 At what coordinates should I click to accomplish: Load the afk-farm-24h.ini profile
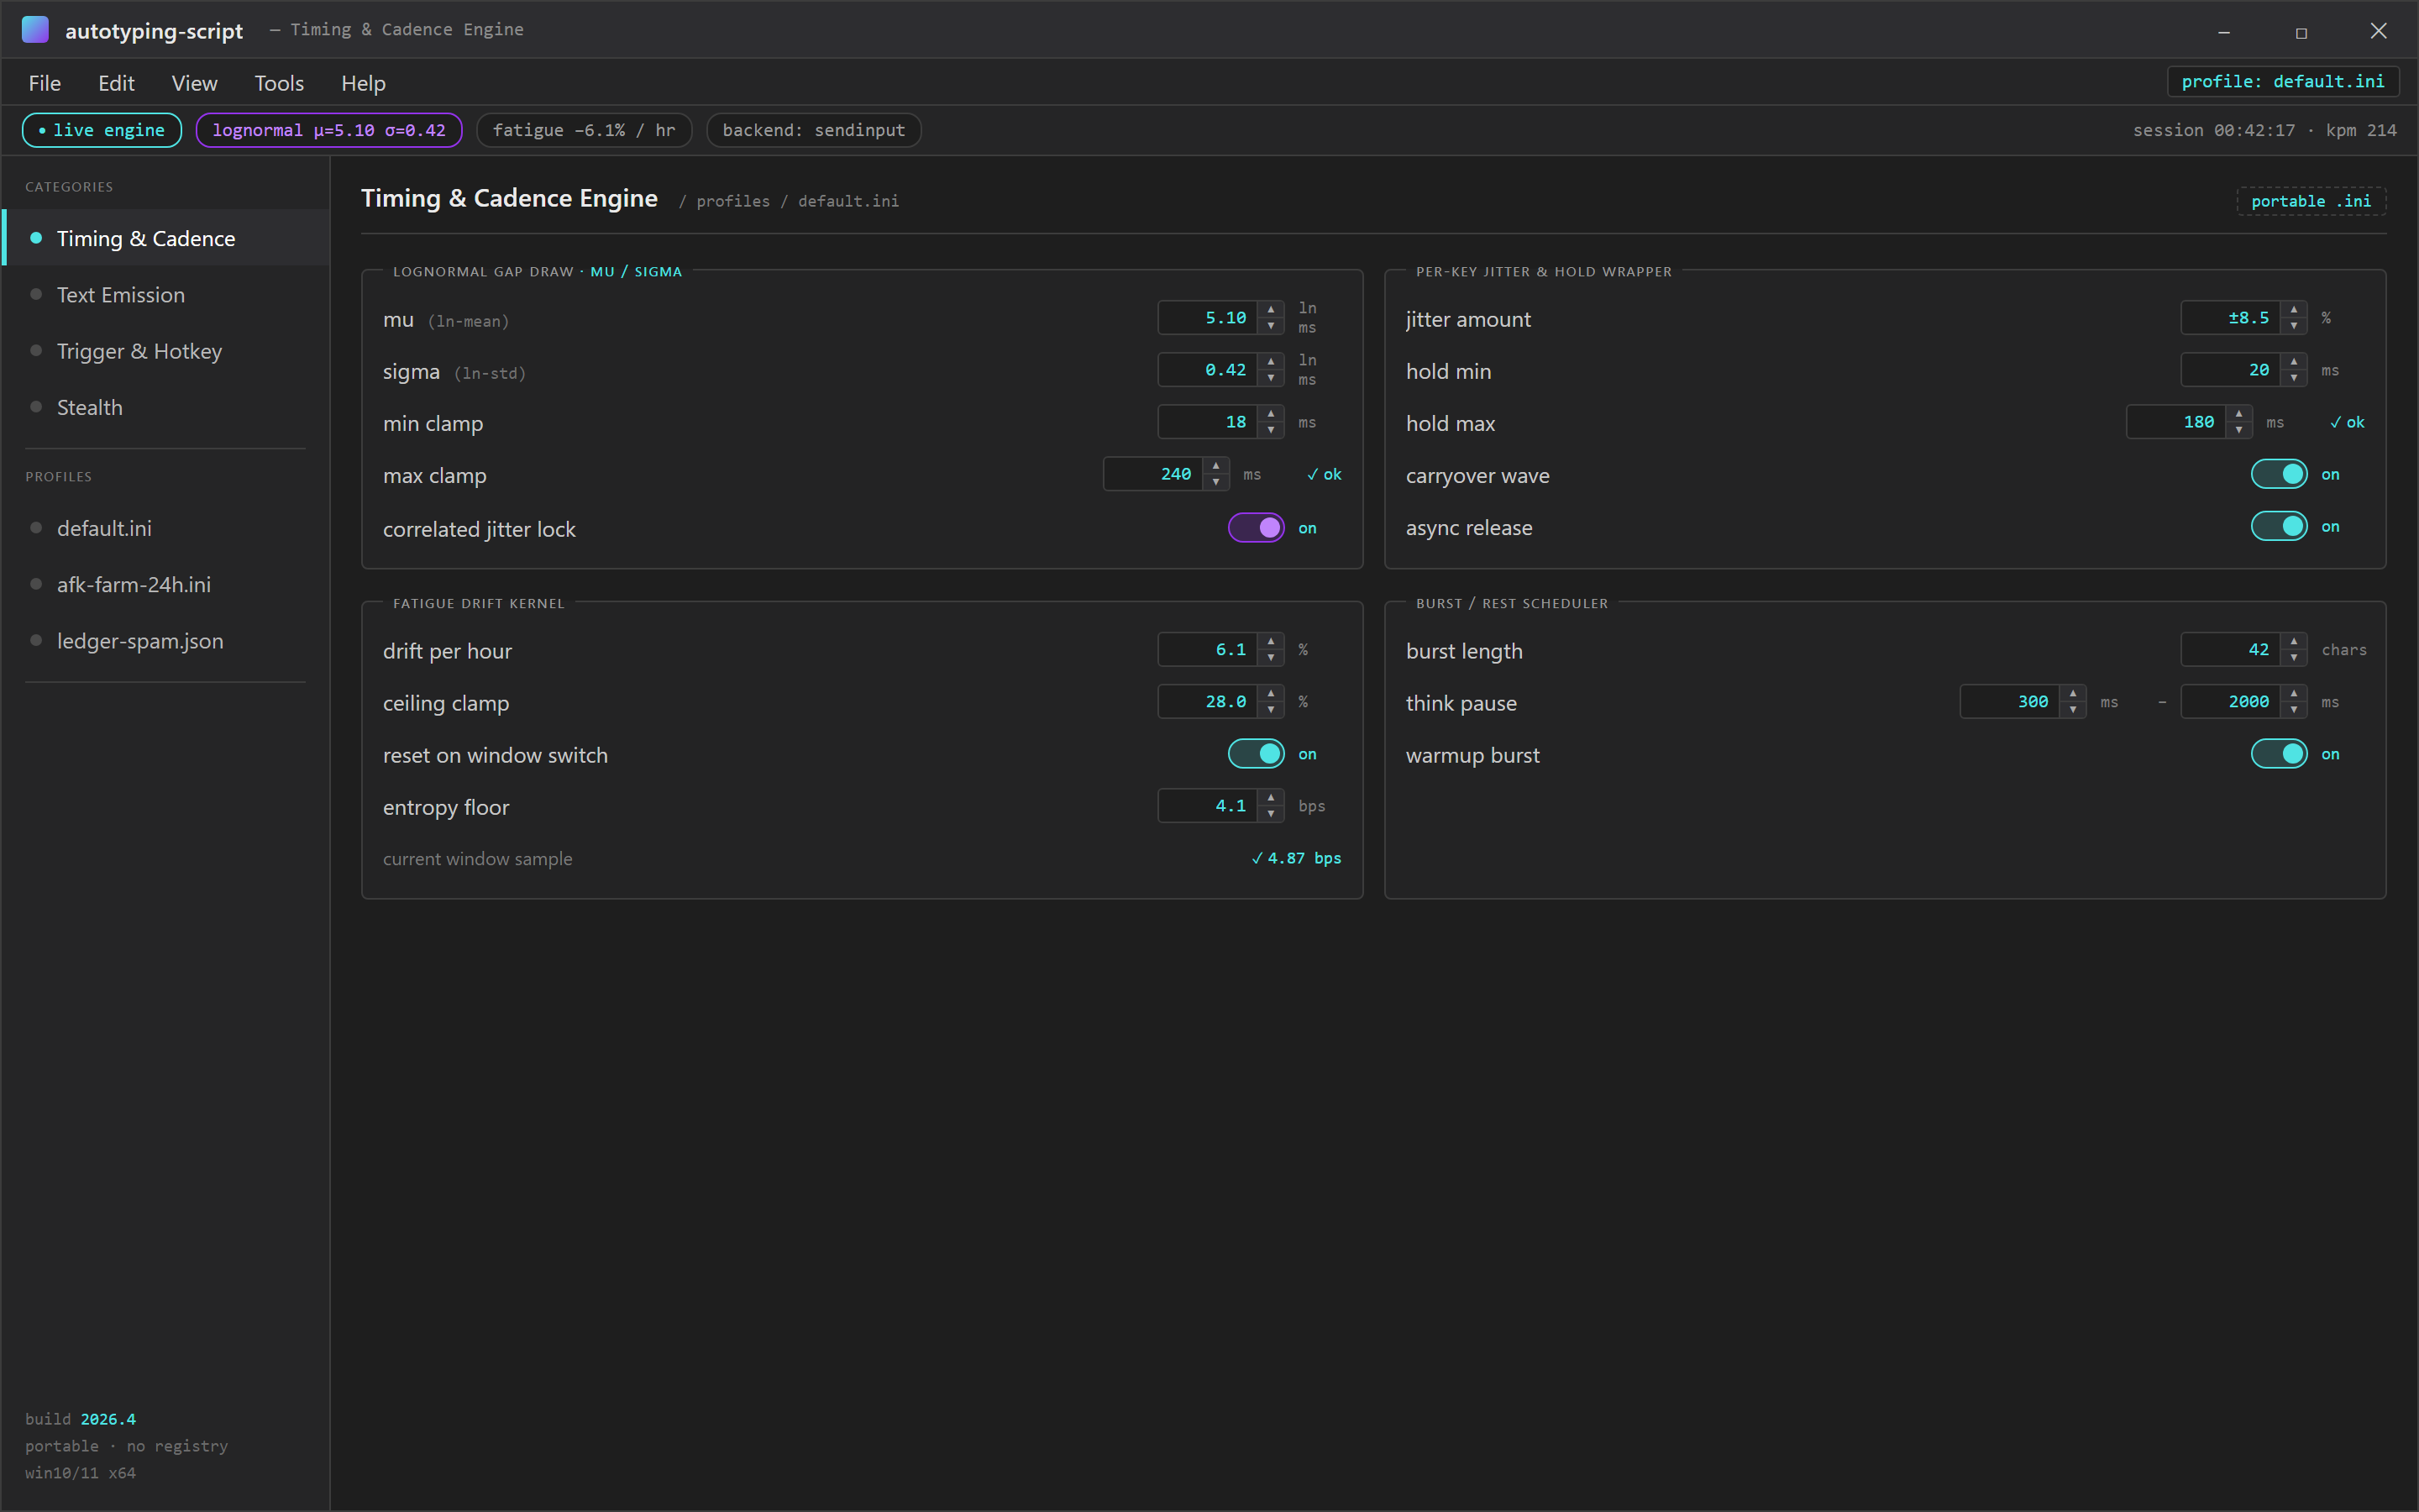166,584
